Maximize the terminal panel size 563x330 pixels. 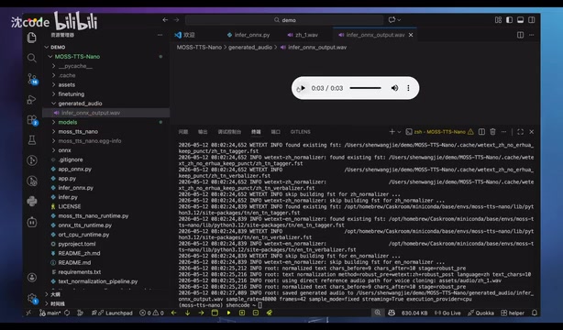[x=520, y=132]
